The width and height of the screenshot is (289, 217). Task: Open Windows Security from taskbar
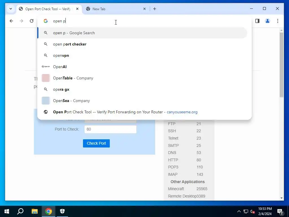62,211
